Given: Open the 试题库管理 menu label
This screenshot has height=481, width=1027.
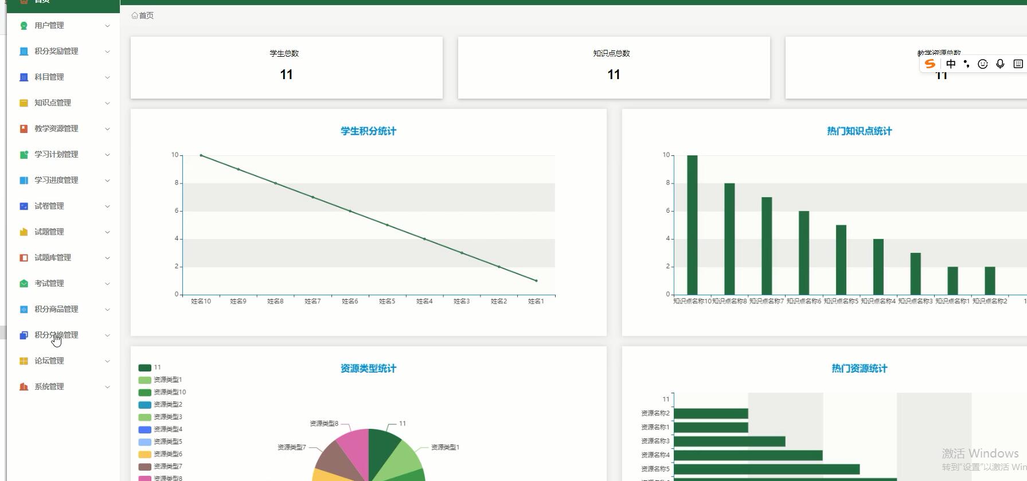Looking at the screenshot, I should coord(53,258).
